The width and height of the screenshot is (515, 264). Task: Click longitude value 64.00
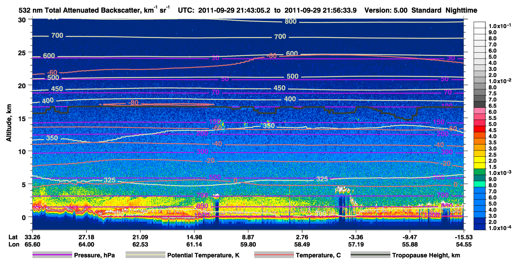click(x=86, y=245)
